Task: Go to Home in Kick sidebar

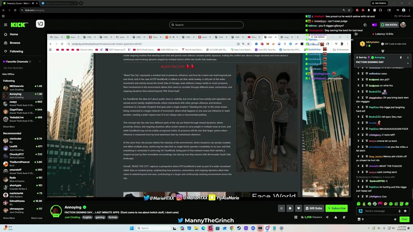Action: [x=14, y=34]
